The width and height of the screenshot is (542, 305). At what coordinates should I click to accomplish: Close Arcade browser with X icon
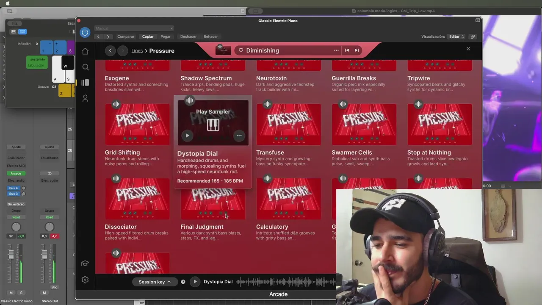click(468, 49)
